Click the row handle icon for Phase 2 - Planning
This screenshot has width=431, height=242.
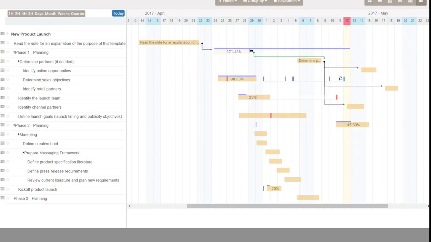(3, 125)
